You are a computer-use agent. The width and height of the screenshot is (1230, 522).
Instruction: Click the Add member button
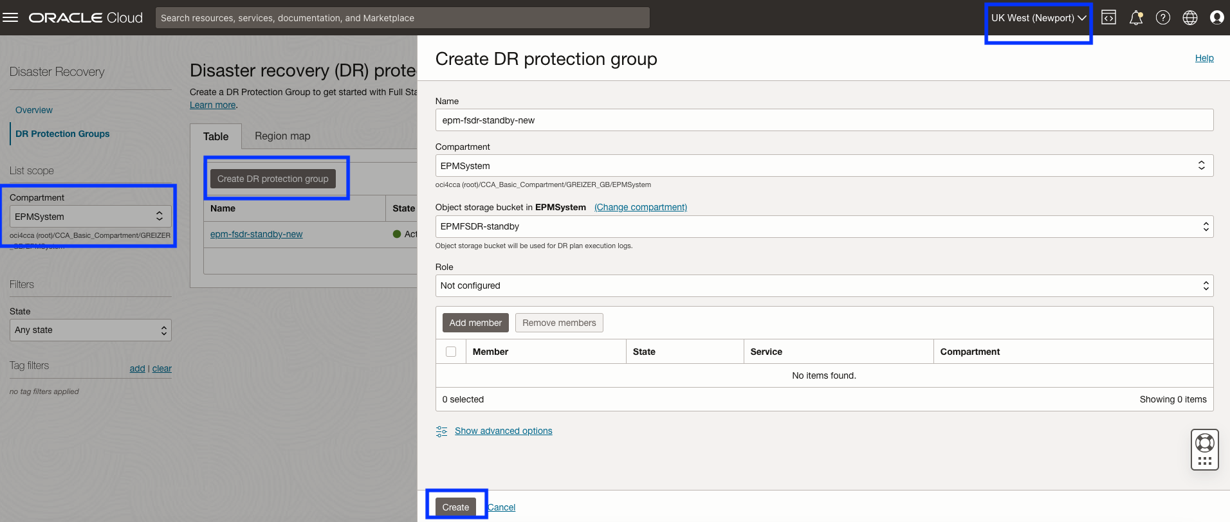point(475,323)
